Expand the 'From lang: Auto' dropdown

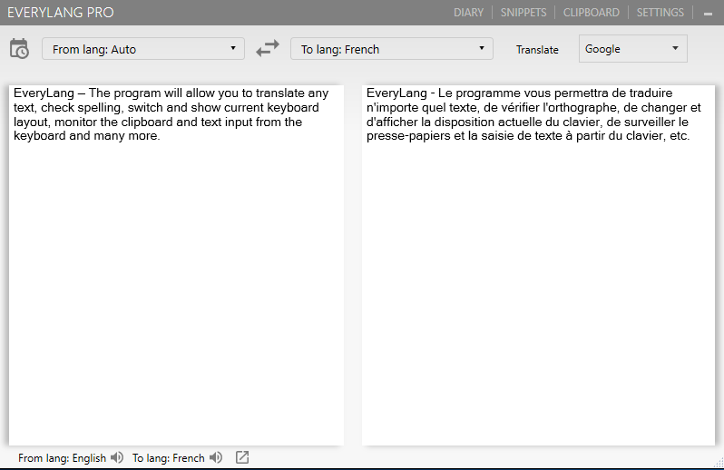[143, 49]
